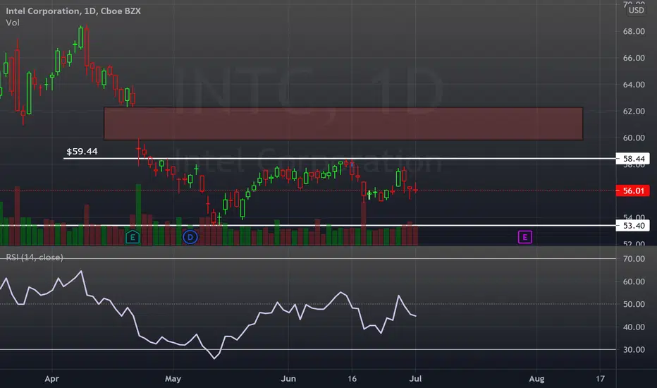This screenshot has height=388, width=657.
Task: Select the red resistance zone rectangle
Action: click(343, 123)
